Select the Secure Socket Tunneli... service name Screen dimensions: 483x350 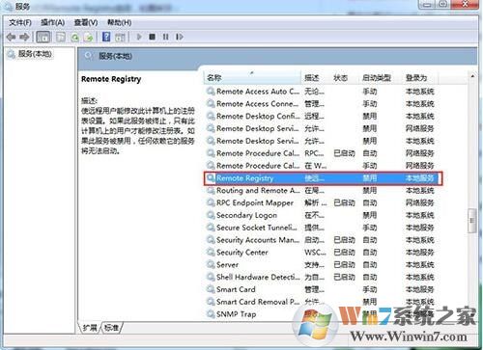[x=257, y=228]
